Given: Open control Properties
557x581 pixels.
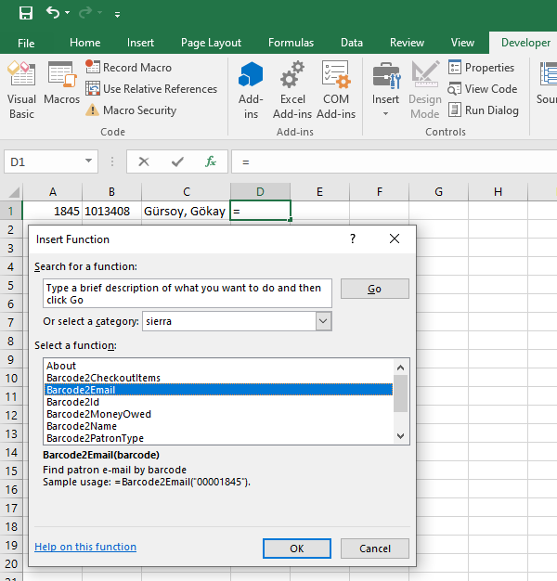Looking at the screenshot, I should coord(481,68).
